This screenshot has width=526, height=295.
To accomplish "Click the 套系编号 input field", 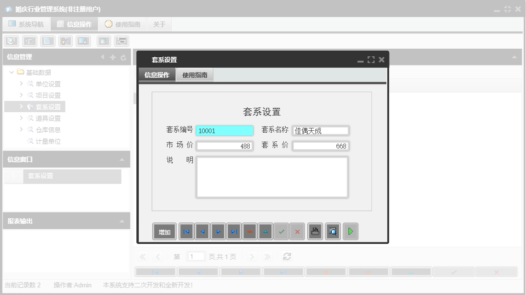I will (x=224, y=130).
